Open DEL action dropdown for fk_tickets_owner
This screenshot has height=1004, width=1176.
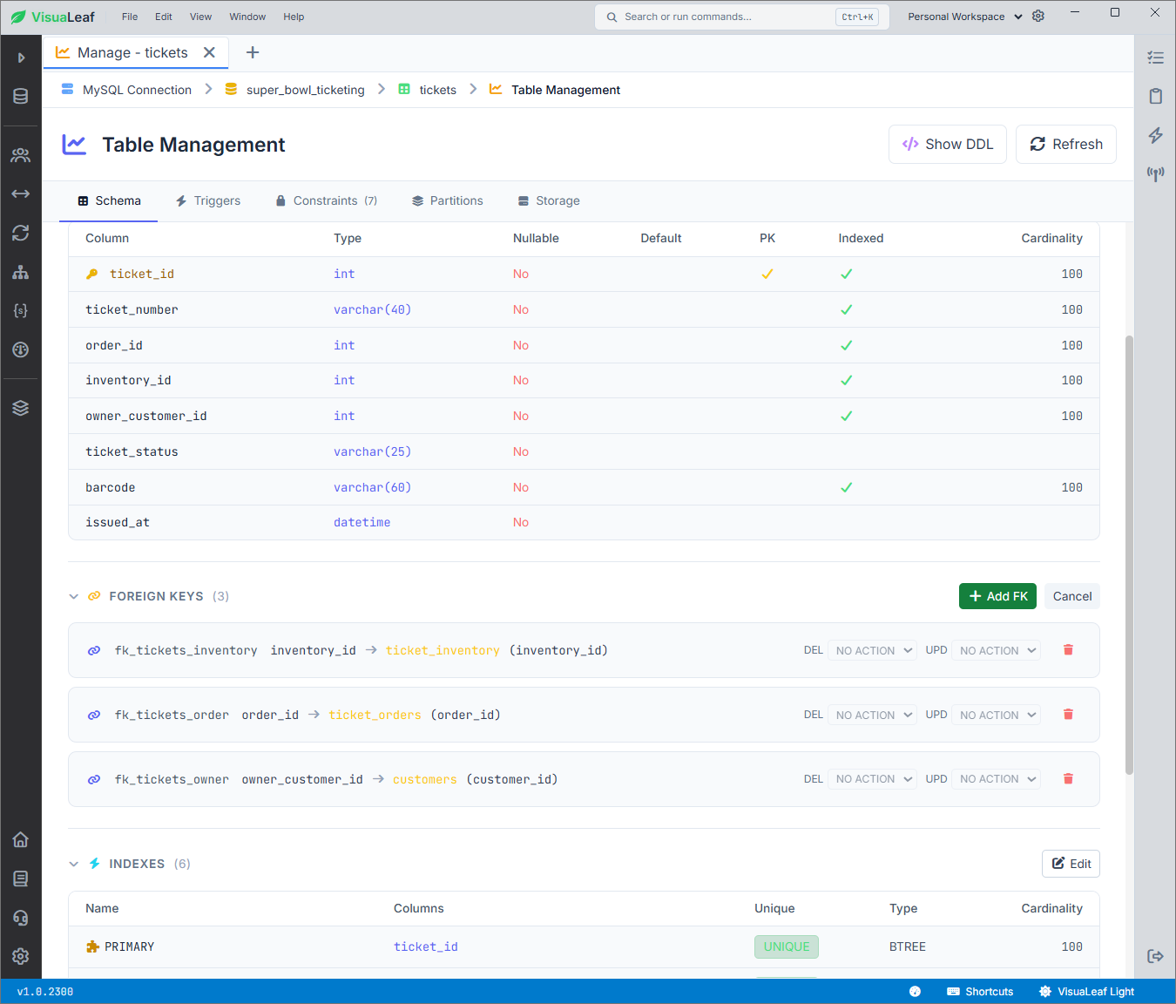(872, 779)
